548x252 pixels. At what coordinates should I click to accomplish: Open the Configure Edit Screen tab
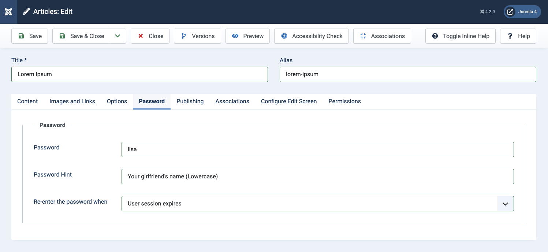289,101
